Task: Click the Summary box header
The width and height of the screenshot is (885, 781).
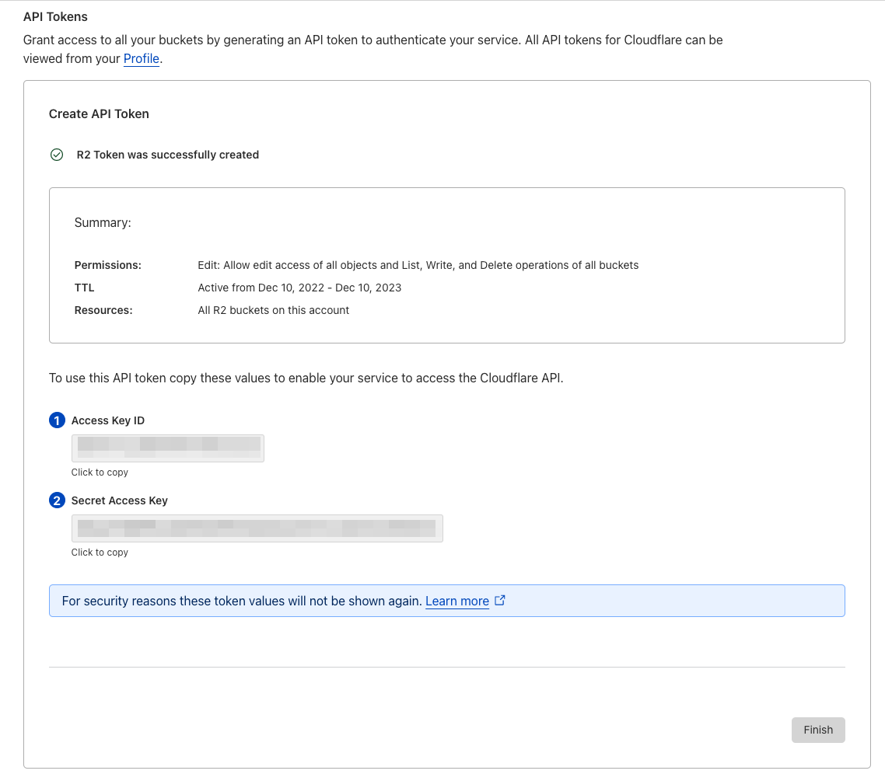Action: point(102,222)
